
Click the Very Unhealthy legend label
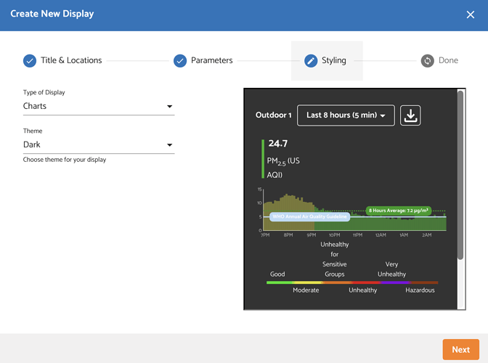point(391,269)
